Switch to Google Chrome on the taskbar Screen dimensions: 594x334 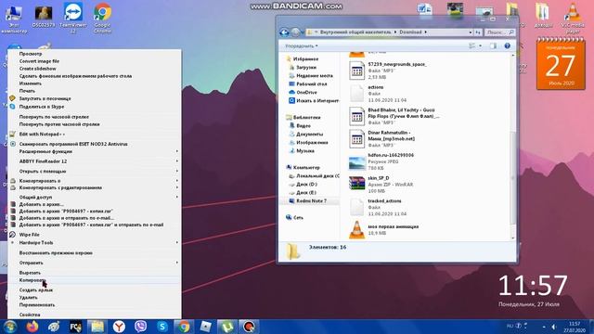tap(184, 327)
